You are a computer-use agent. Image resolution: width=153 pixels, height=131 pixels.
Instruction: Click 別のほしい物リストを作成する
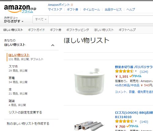pyautogui.click(x=28, y=124)
